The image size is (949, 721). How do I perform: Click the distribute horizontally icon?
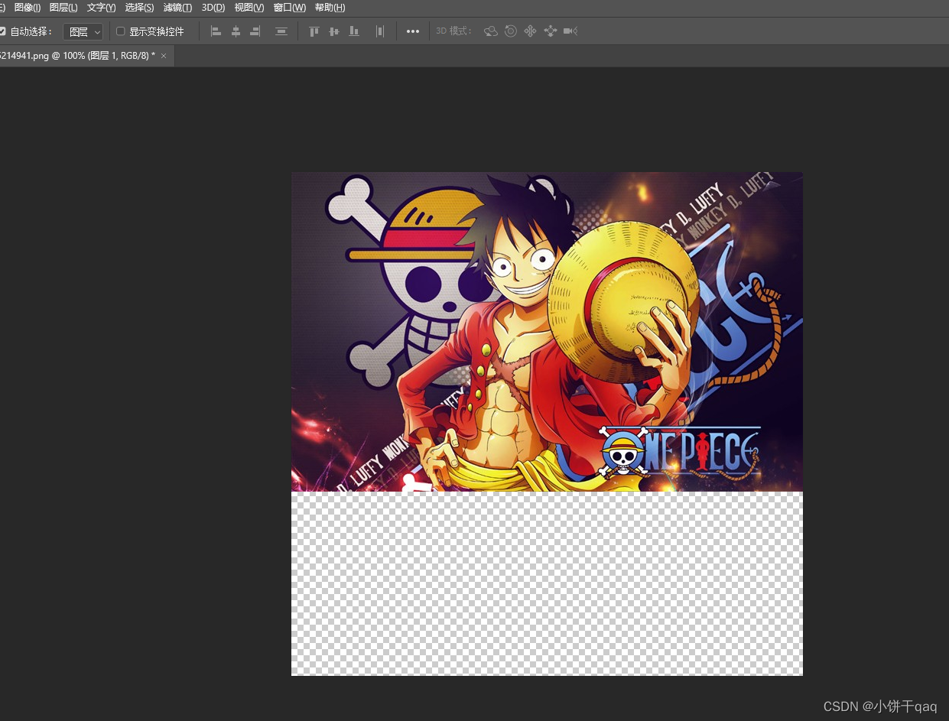click(x=379, y=31)
